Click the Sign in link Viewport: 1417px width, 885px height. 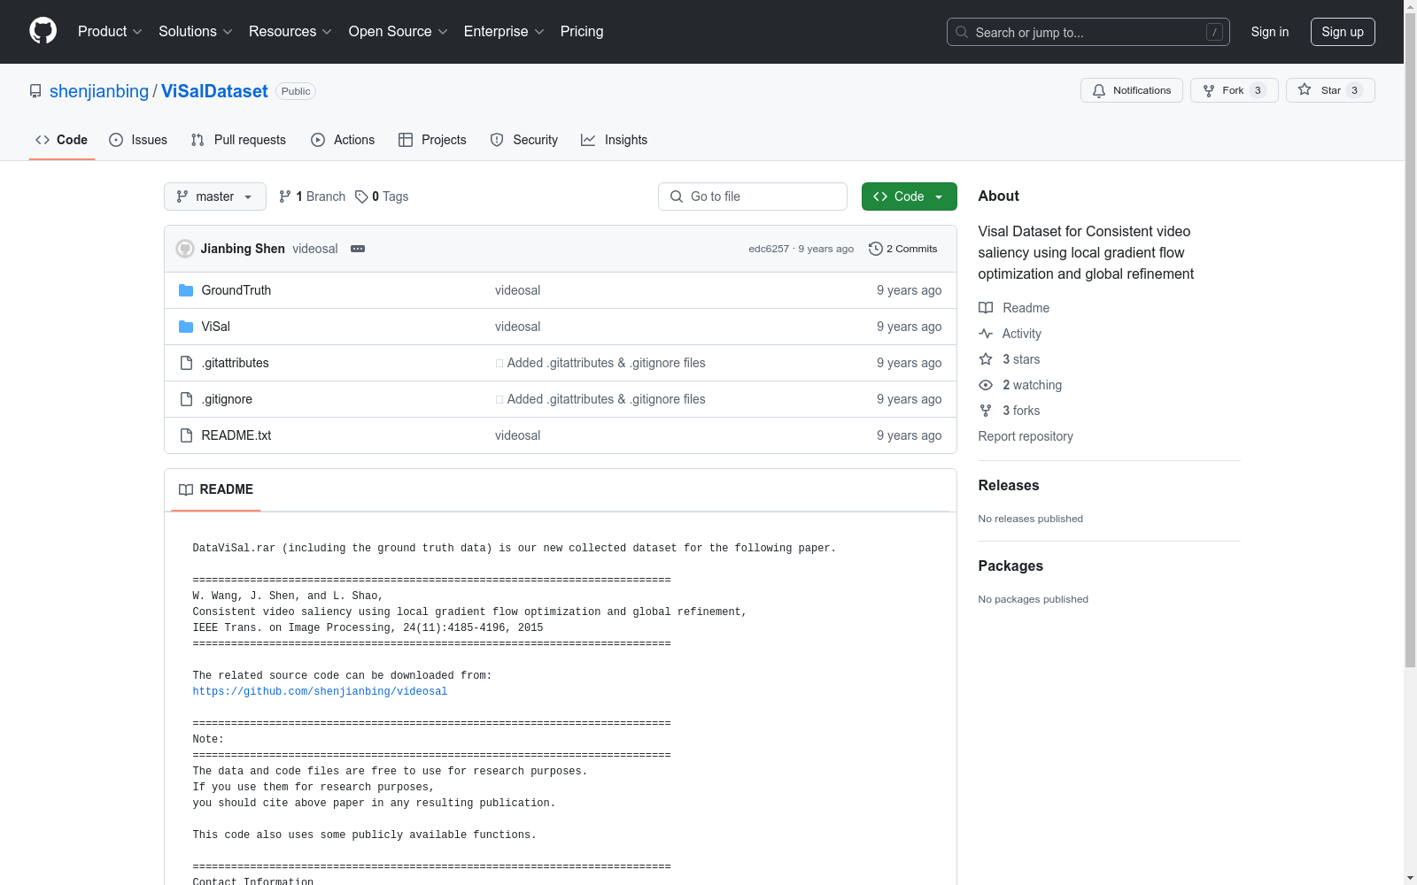(x=1270, y=32)
